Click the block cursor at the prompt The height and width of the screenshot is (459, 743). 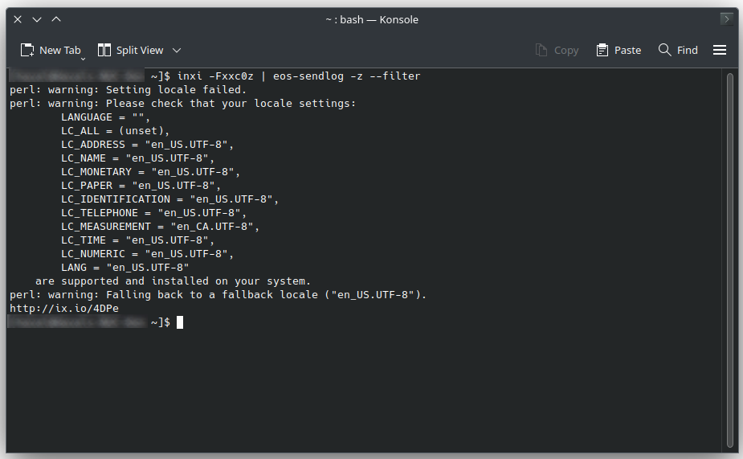(x=180, y=322)
